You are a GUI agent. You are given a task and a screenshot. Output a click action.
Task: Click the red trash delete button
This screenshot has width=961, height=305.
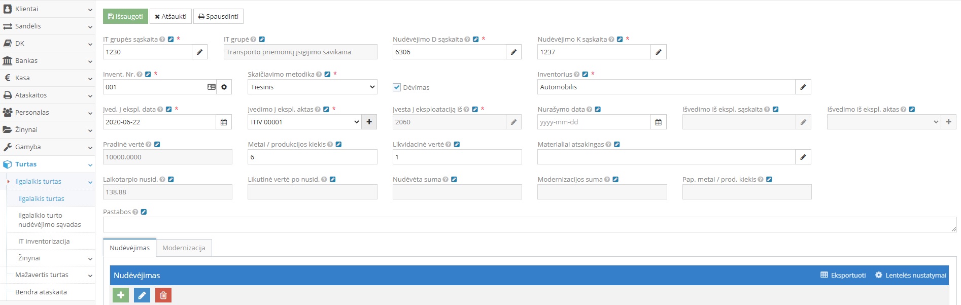[163, 295]
